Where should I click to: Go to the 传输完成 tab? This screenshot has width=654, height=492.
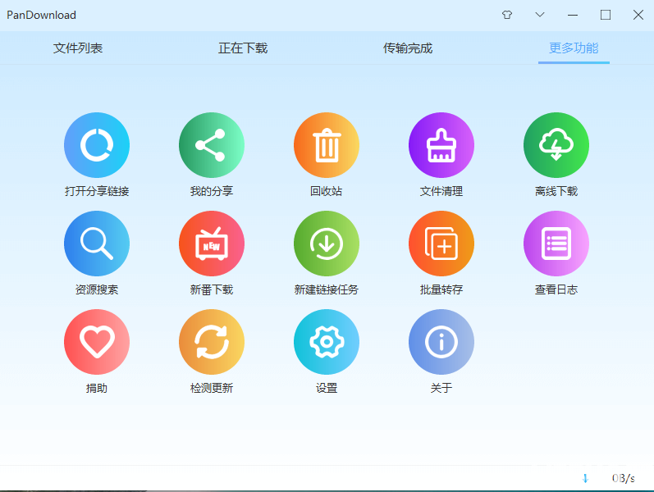(x=408, y=48)
